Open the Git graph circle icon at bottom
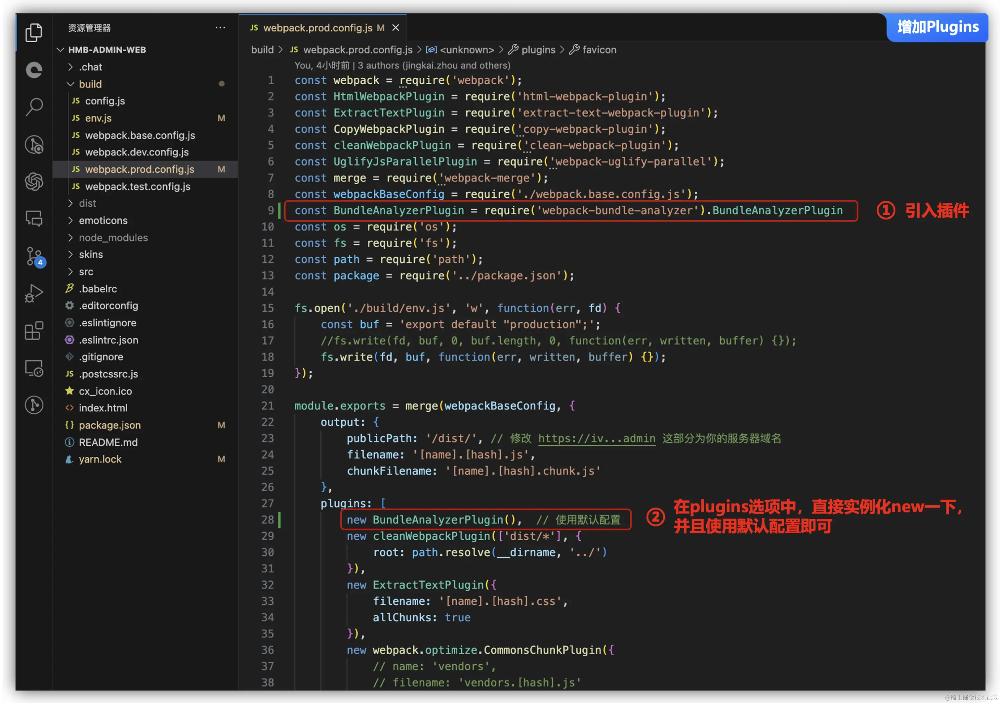The height and width of the screenshot is (703, 1000). pos(33,405)
